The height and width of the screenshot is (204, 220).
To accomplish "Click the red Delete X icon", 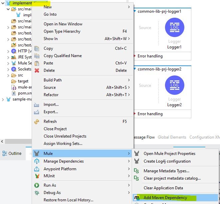I will (x=37, y=70).
